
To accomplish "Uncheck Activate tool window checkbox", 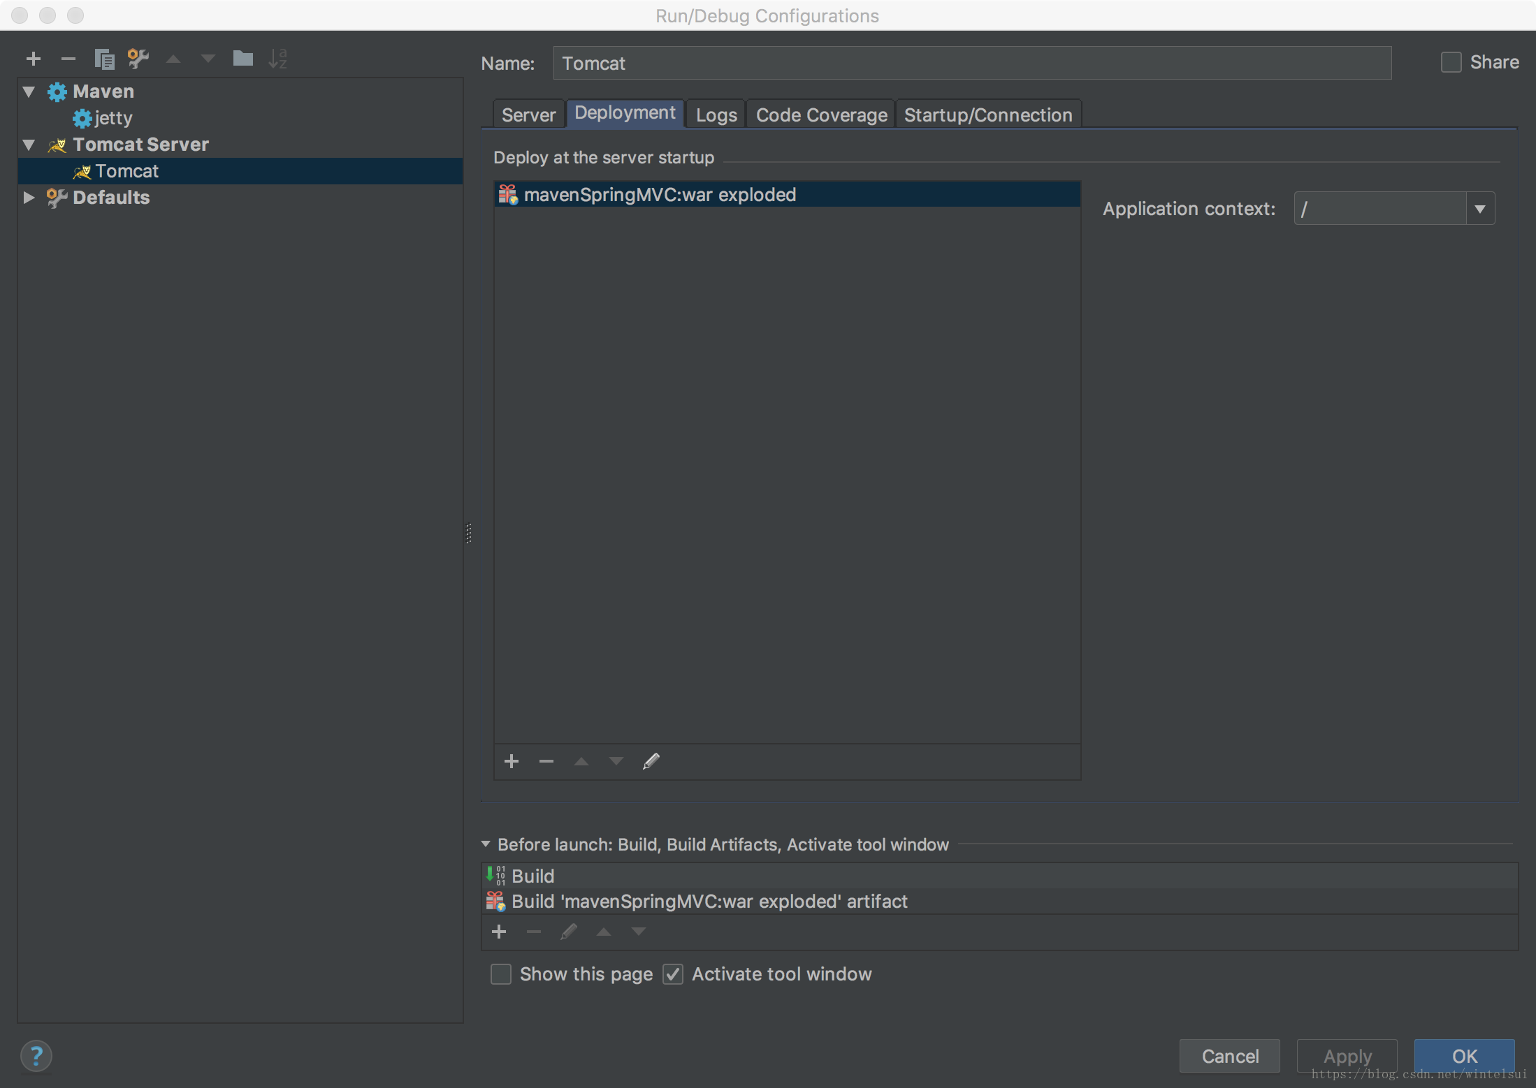I will click(673, 974).
